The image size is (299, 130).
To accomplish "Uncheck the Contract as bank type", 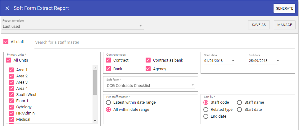I will pyautogui.click(x=148, y=60).
